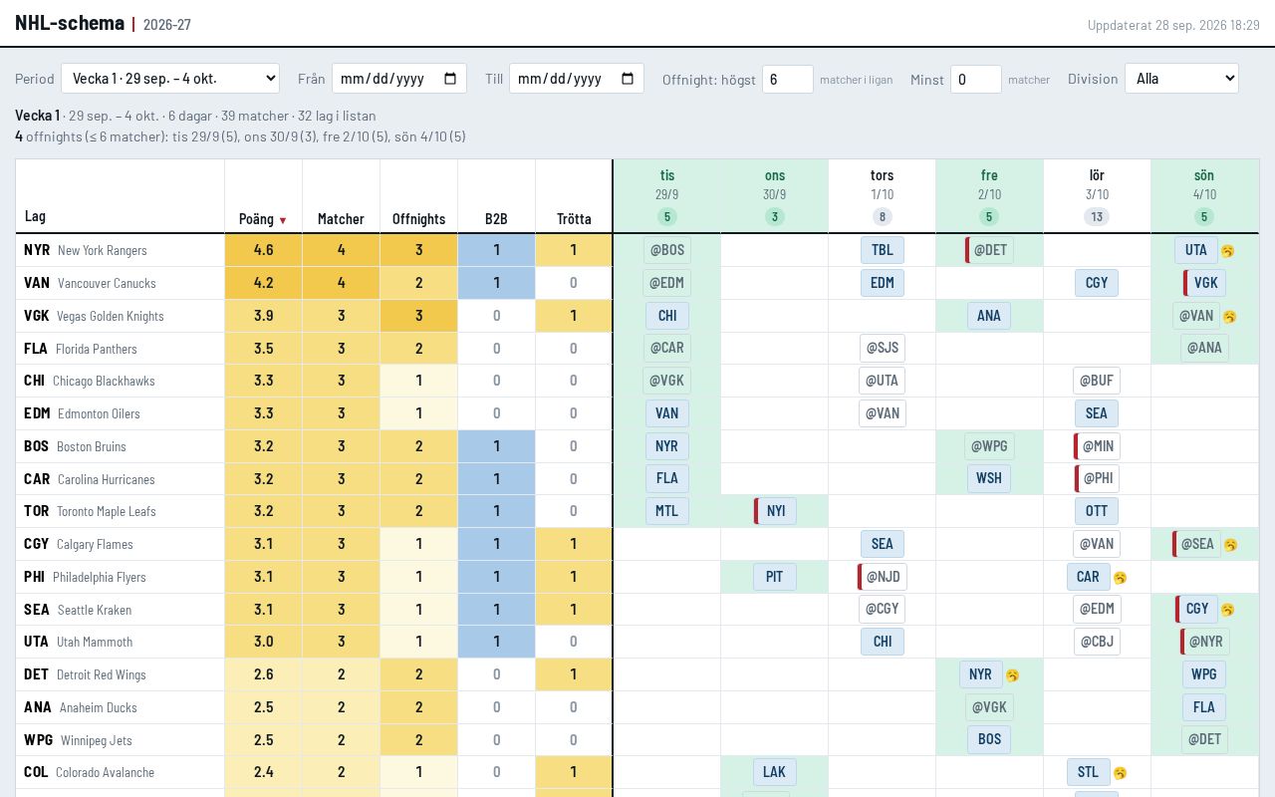Image resolution: width=1275 pixels, height=797 pixels.
Task: Click the tired face icon beside VGK's @VAN game
Action: coord(1229,317)
